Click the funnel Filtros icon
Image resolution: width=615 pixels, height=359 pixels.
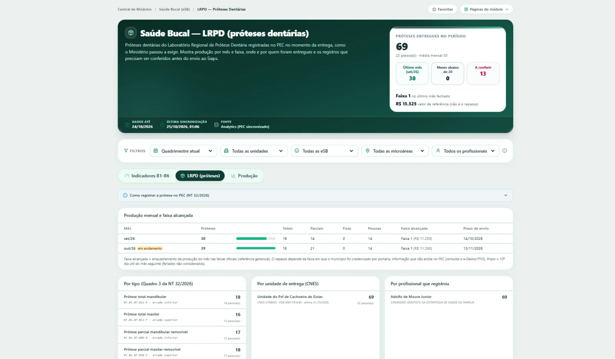coord(126,151)
